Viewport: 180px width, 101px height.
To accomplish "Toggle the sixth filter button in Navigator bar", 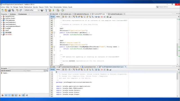I will [x=20, y=95].
